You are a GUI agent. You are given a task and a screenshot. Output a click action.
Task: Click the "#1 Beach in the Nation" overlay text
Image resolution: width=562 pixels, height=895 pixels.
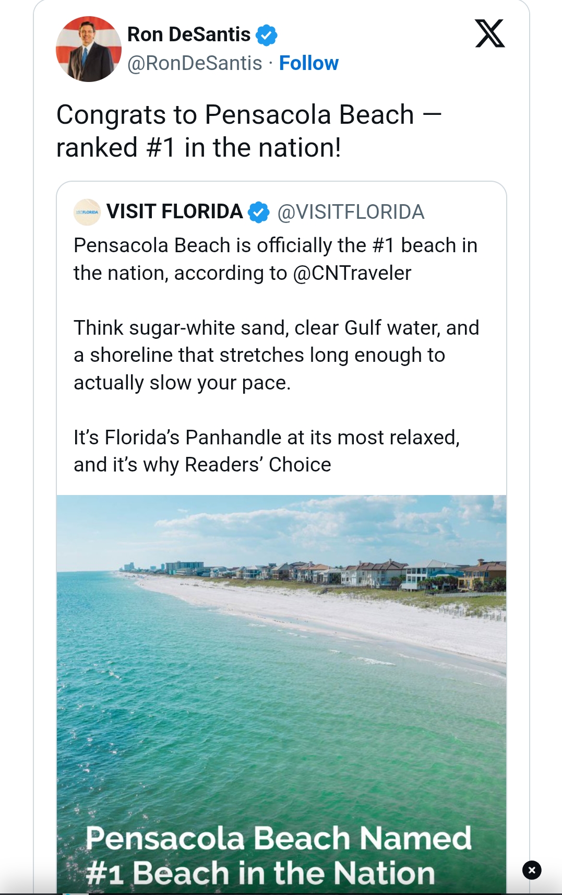pos(260,873)
